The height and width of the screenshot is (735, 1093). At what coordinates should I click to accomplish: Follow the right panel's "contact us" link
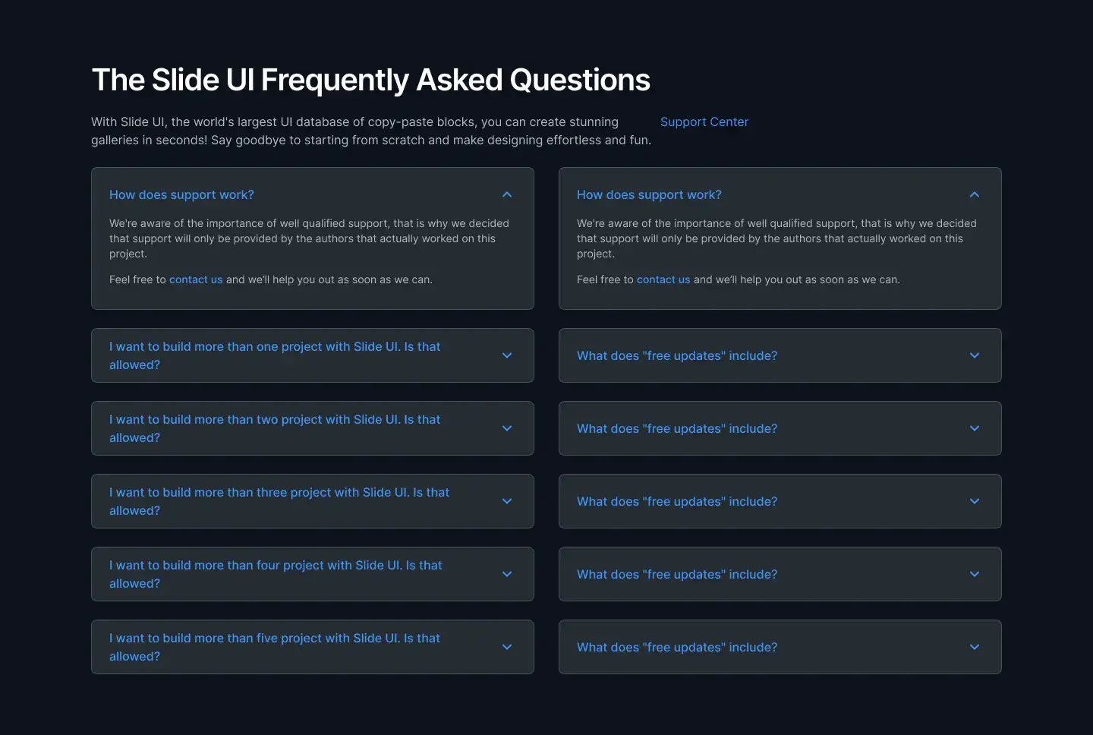[x=663, y=279]
